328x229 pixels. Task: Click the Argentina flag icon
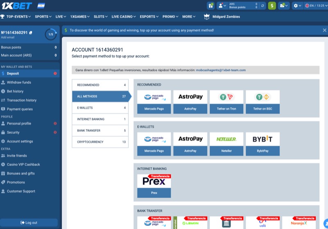coord(41,6)
